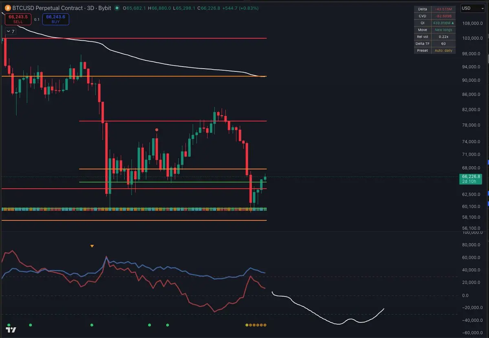Select the red dot marker above candles

coord(157,129)
